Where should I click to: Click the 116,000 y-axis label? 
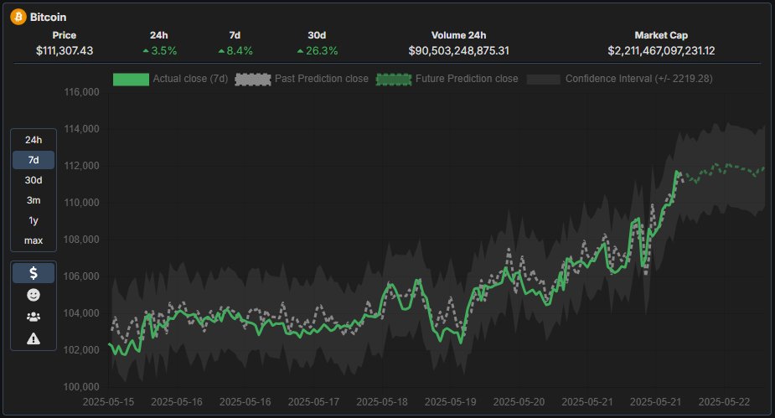(81, 92)
